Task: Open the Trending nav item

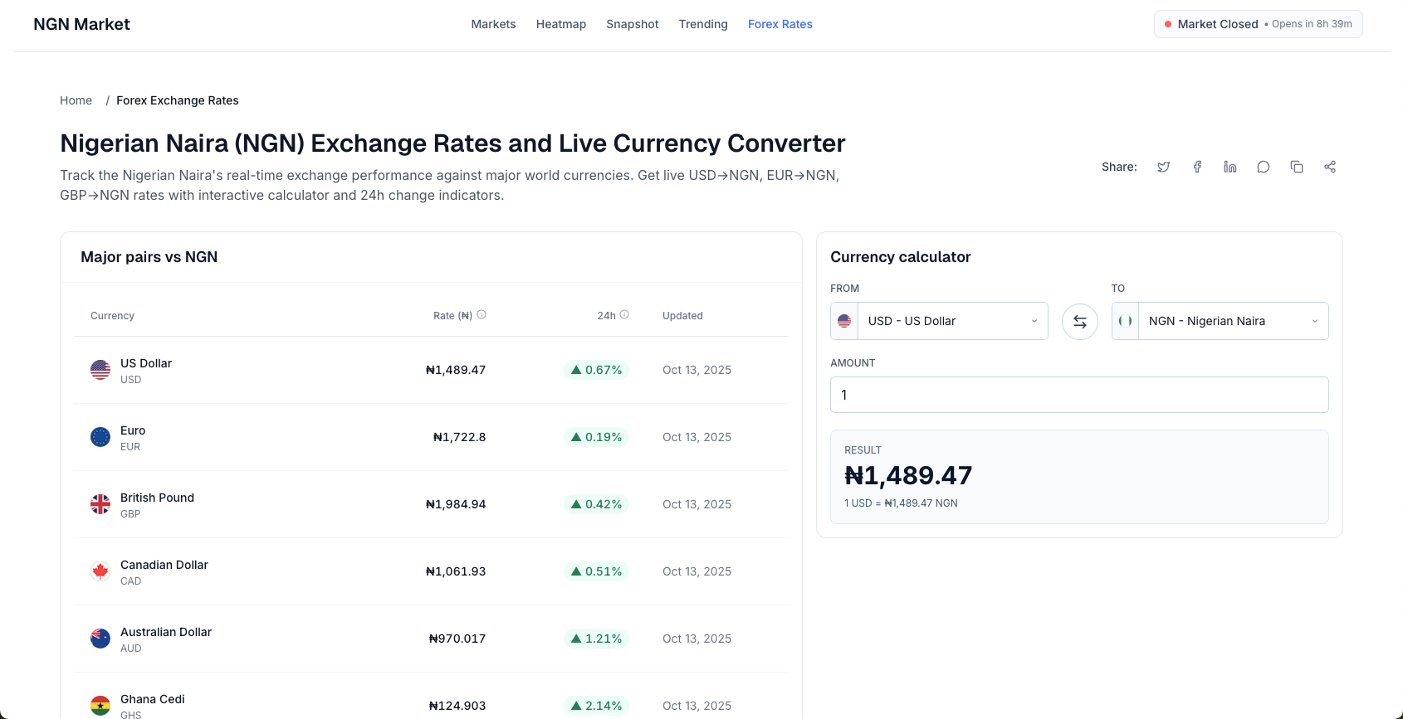Action: coord(703,24)
